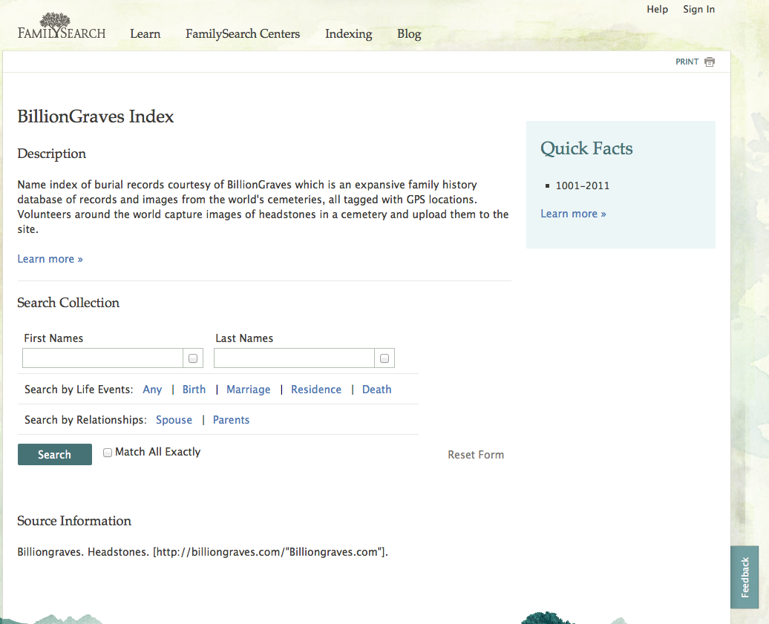Click Sign In at top right

click(699, 10)
